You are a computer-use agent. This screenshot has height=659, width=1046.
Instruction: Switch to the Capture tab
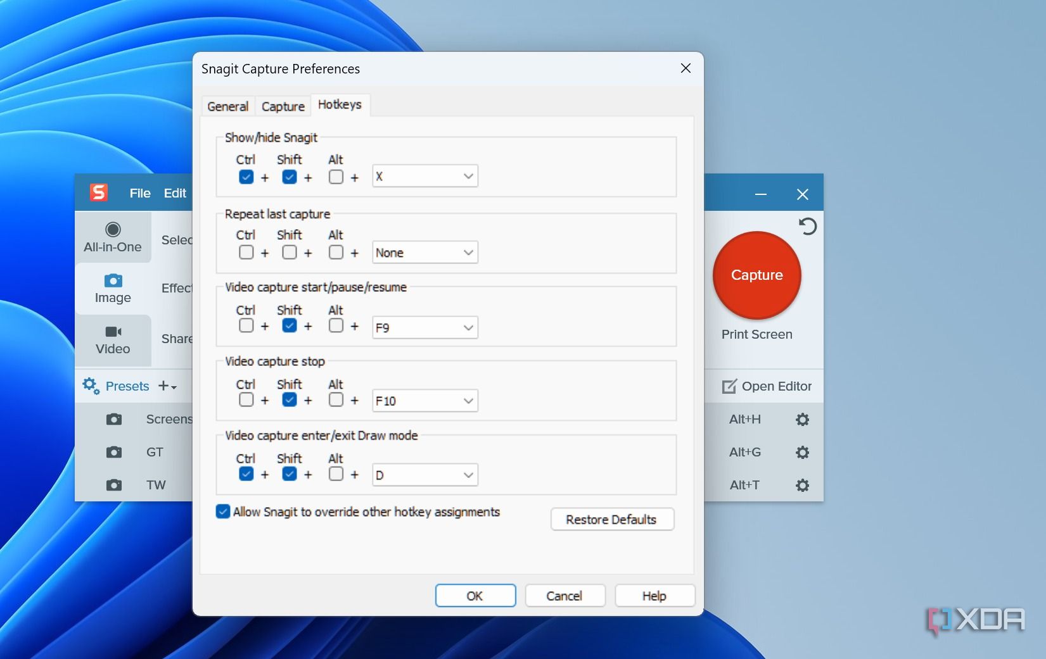(x=283, y=106)
